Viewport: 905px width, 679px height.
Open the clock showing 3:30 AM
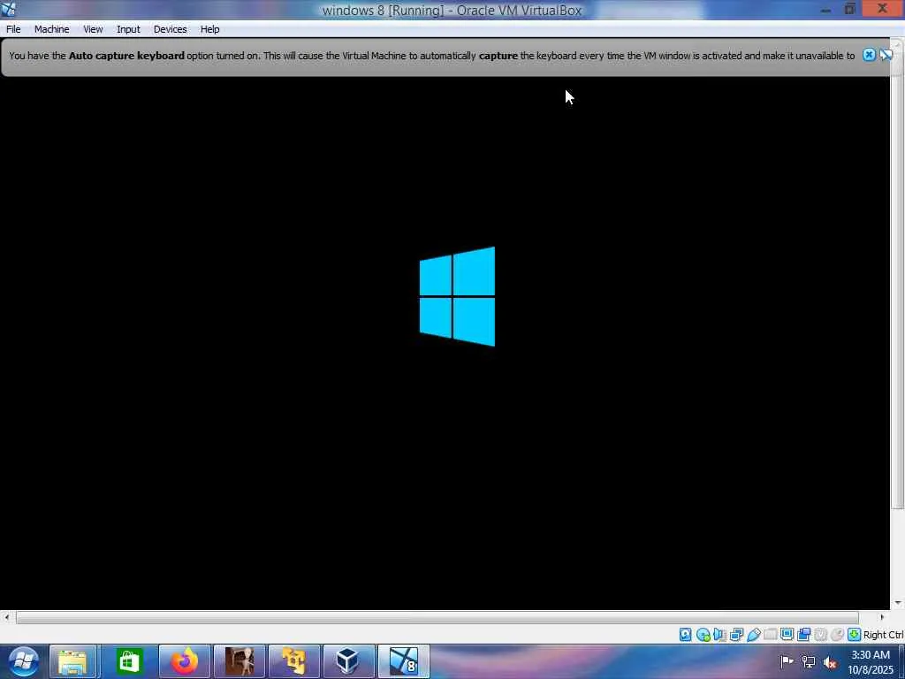click(x=871, y=662)
